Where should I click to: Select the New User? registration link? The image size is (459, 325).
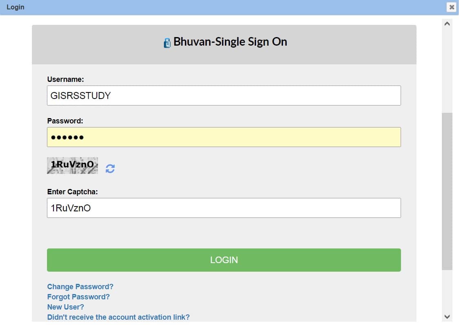click(65, 307)
